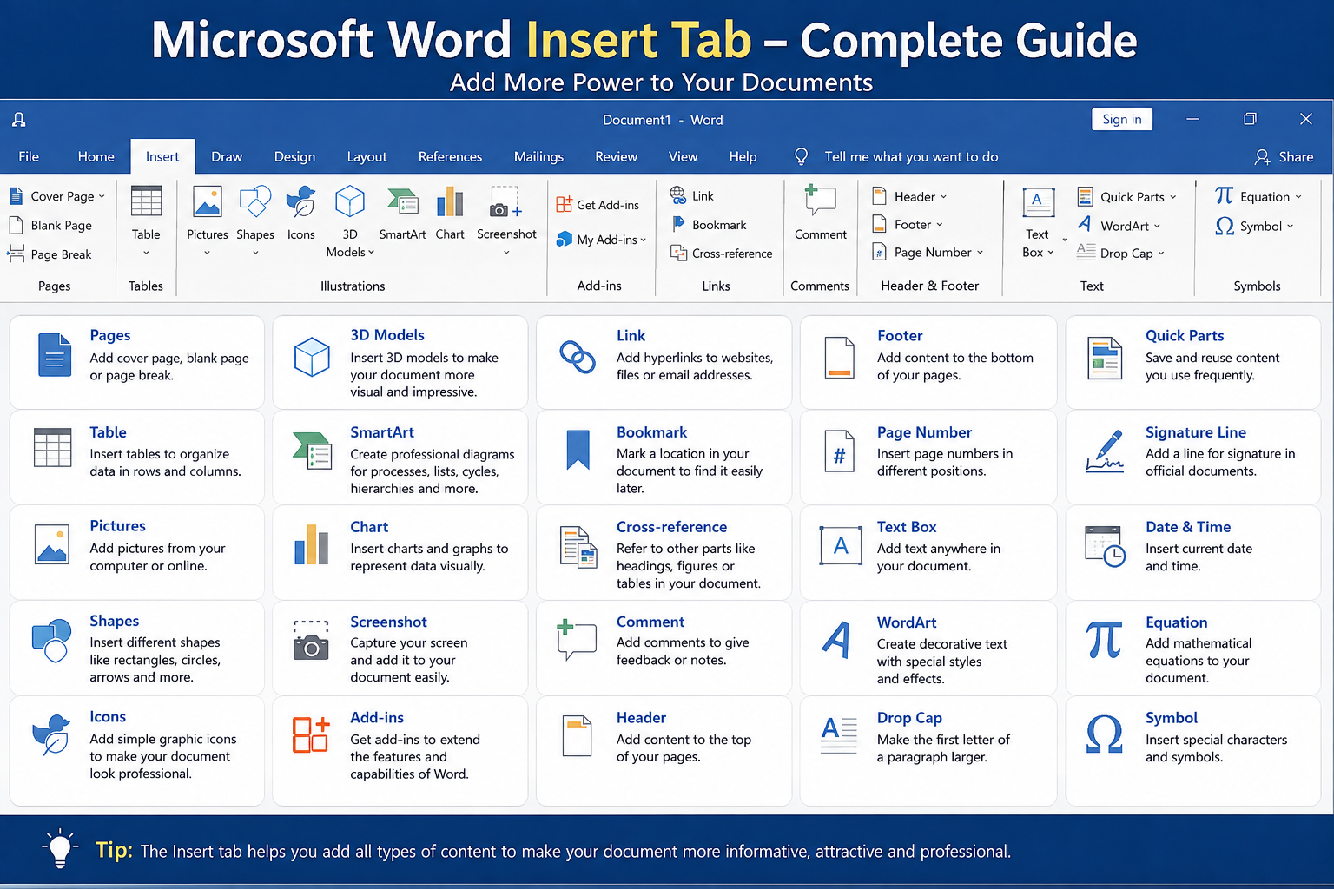Screen dimensions: 1334x889
Task: Switch to the Draw tab
Action: pyautogui.click(x=227, y=156)
